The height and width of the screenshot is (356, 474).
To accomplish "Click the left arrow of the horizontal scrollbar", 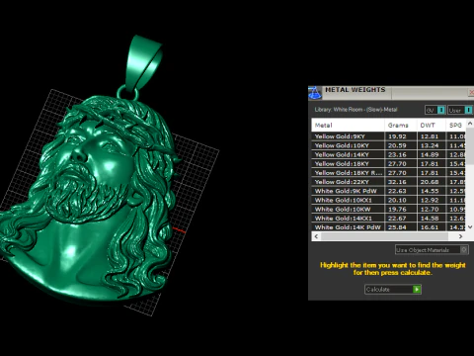I will coord(316,236).
